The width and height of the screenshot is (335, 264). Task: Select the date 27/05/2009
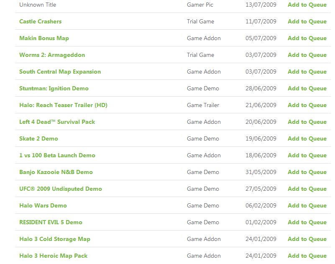pyautogui.click(x=261, y=189)
